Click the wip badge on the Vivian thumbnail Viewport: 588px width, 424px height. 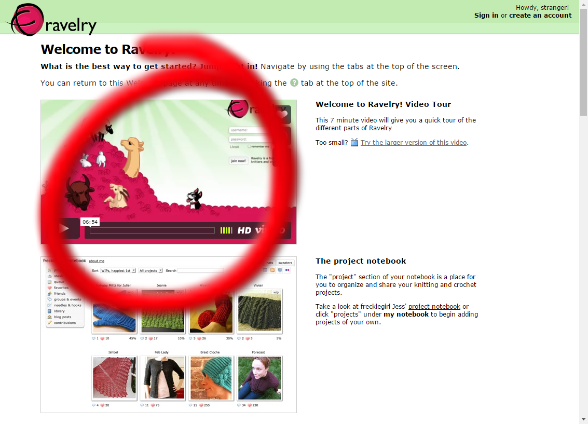tap(276, 292)
